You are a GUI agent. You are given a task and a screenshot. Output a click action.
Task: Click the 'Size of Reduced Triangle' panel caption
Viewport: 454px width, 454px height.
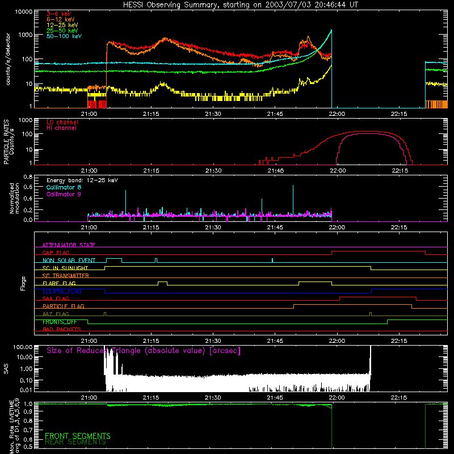144,351
